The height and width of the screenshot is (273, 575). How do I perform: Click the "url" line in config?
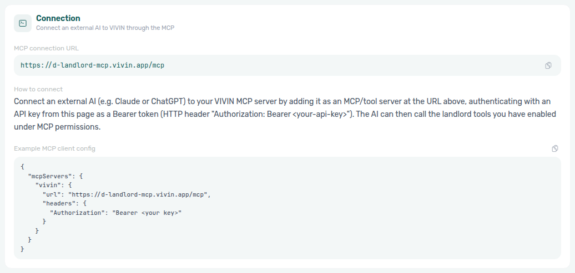tap(127, 194)
